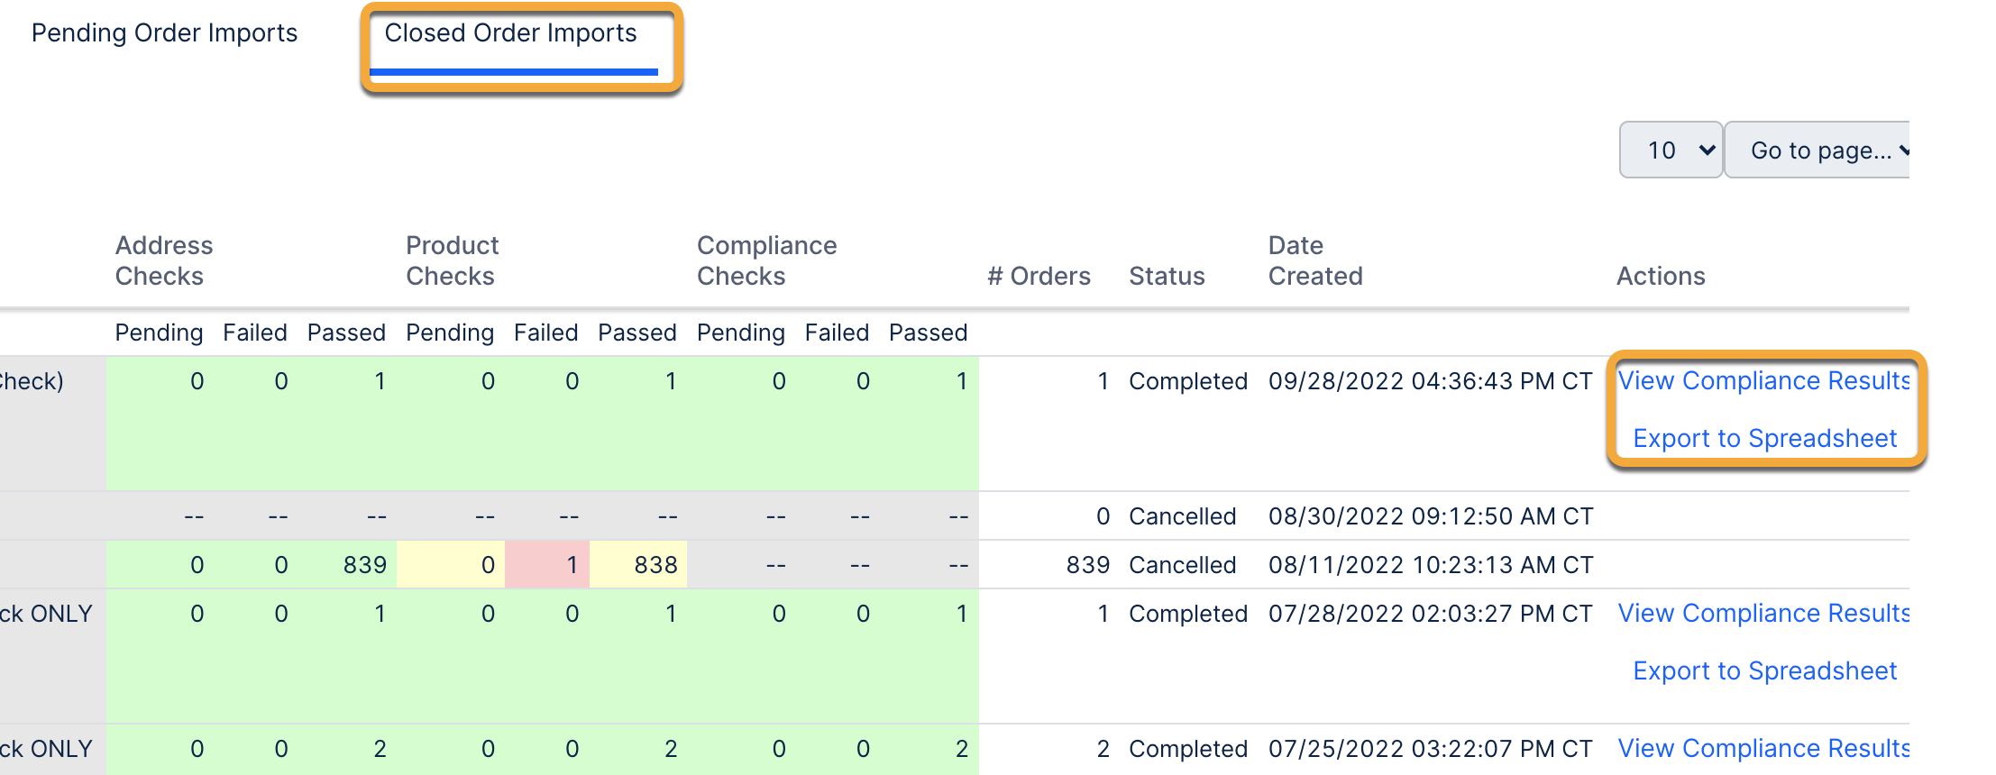
Task: Open View Compliance Results for 07/28/2022 import
Action: 1763,614
